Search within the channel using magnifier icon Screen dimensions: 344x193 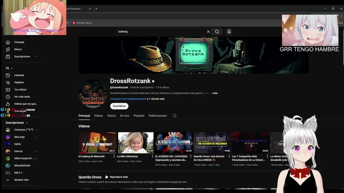click(175, 116)
